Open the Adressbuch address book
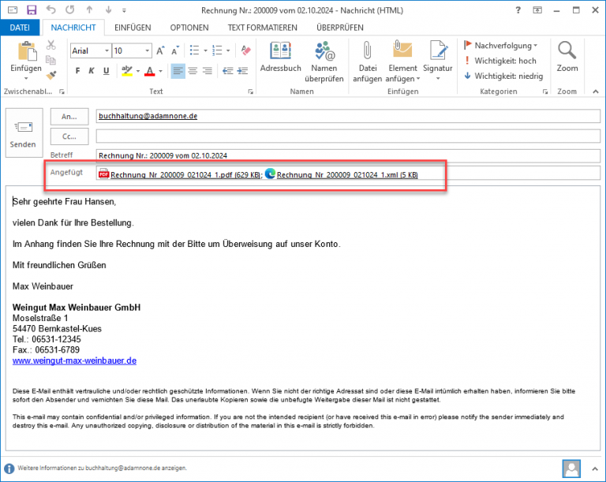The height and width of the screenshot is (482, 606). [x=280, y=59]
